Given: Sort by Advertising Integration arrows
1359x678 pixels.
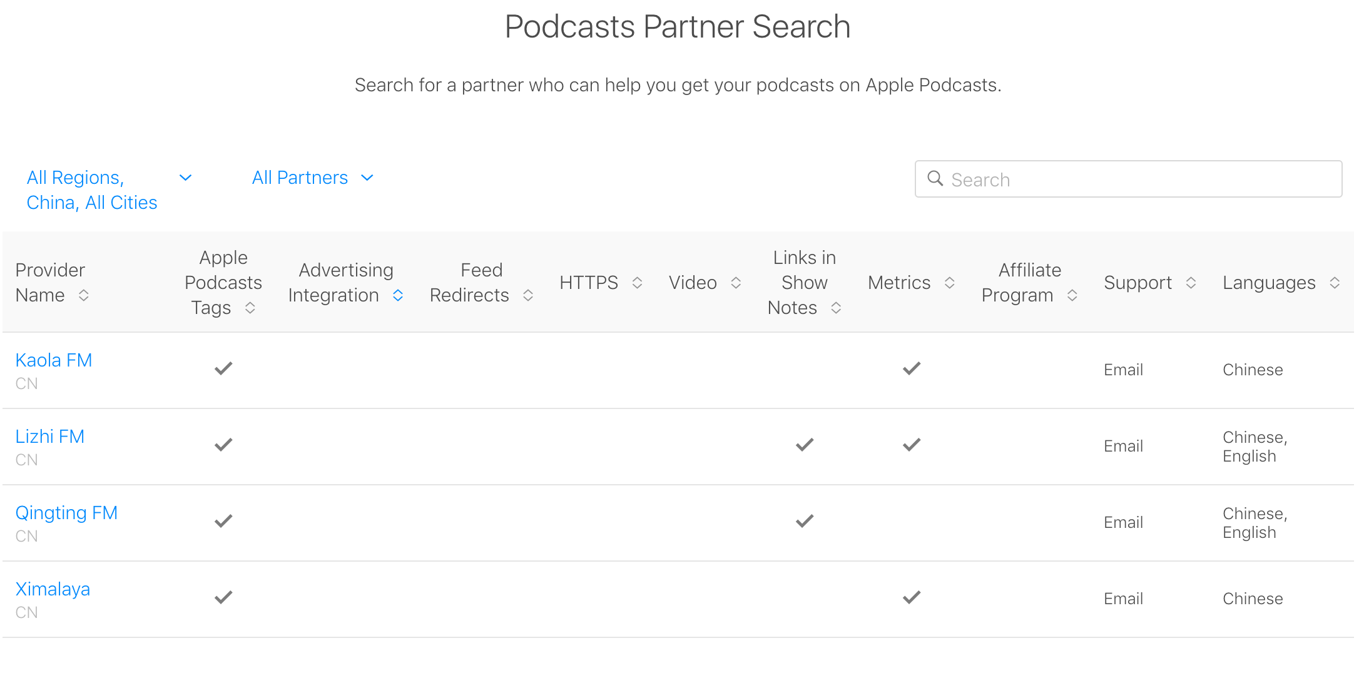Looking at the screenshot, I should coord(398,295).
